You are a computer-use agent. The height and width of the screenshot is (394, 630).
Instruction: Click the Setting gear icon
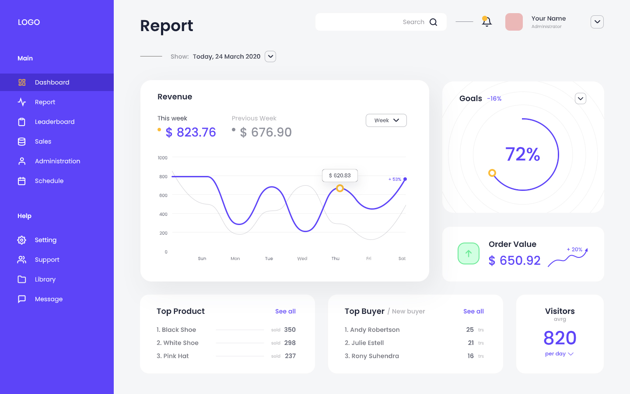click(x=22, y=239)
